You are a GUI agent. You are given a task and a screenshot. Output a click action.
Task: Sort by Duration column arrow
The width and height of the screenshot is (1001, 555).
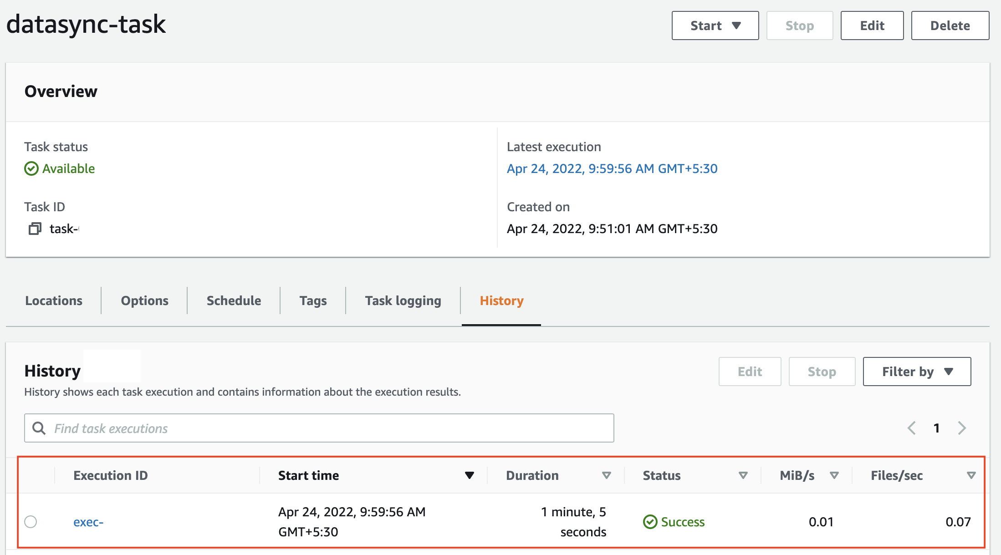(606, 475)
